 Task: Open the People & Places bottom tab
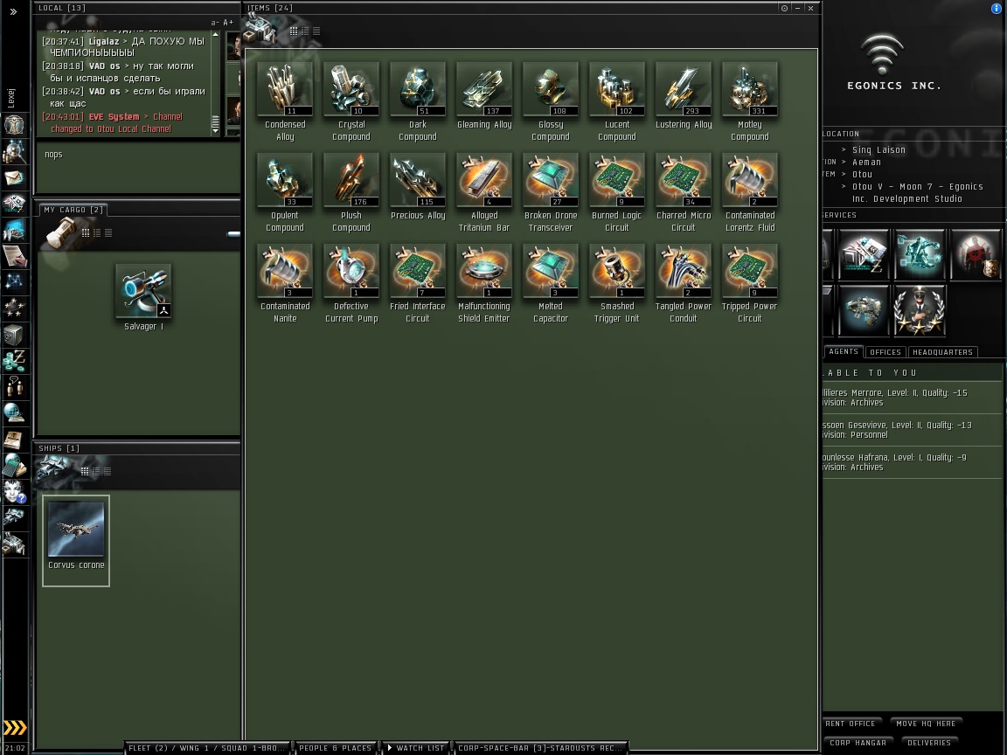(x=336, y=748)
